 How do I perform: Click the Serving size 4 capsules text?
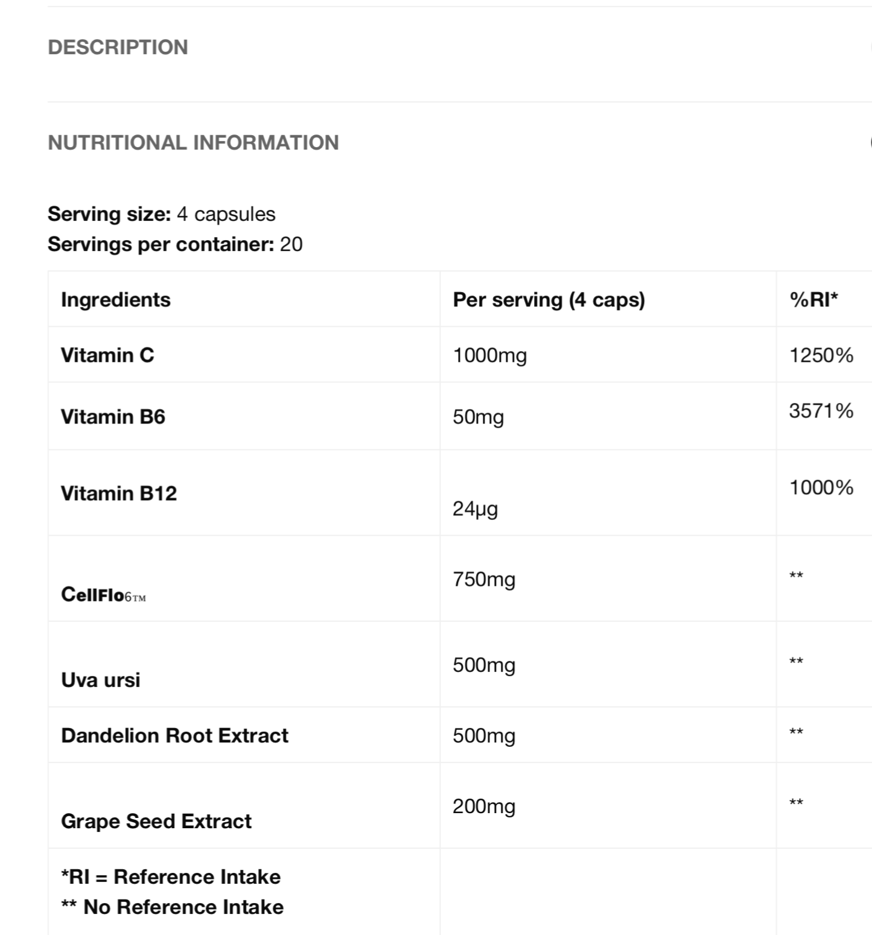162,214
